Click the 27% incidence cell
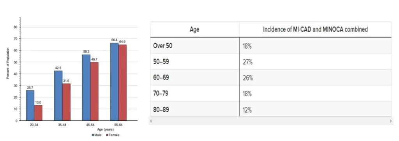The width and height of the screenshot is (399, 141). point(315,62)
